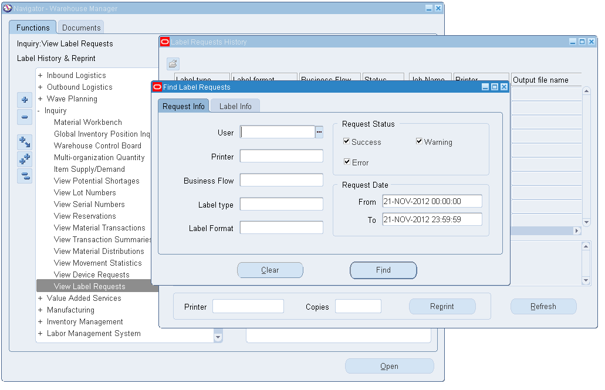Viewport: 605px width, 390px height.
Task: Click the Oracle icon on Find Label Requests
Action: pos(156,86)
